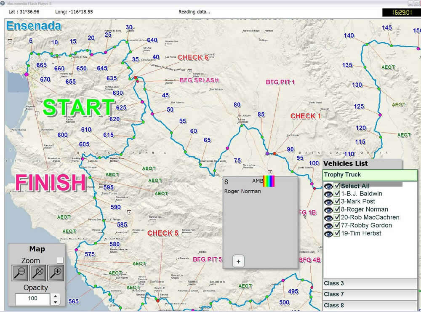Click the Long -116°18.55 readout
421x312 pixels.
tap(74, 12)
